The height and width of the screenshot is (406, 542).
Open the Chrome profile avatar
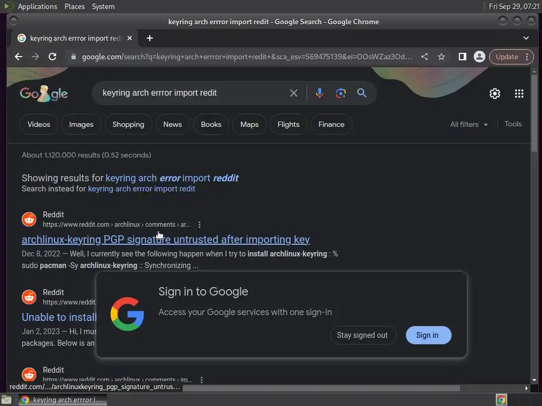(x=480, y=57)
